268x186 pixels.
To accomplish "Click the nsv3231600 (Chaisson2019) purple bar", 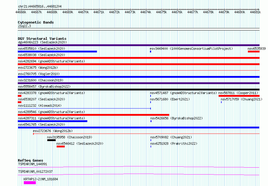I will [139, 83].
